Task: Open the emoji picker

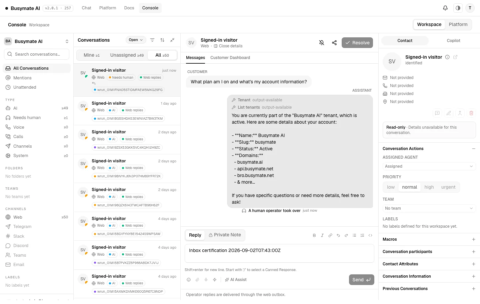Action: [189, 280]
